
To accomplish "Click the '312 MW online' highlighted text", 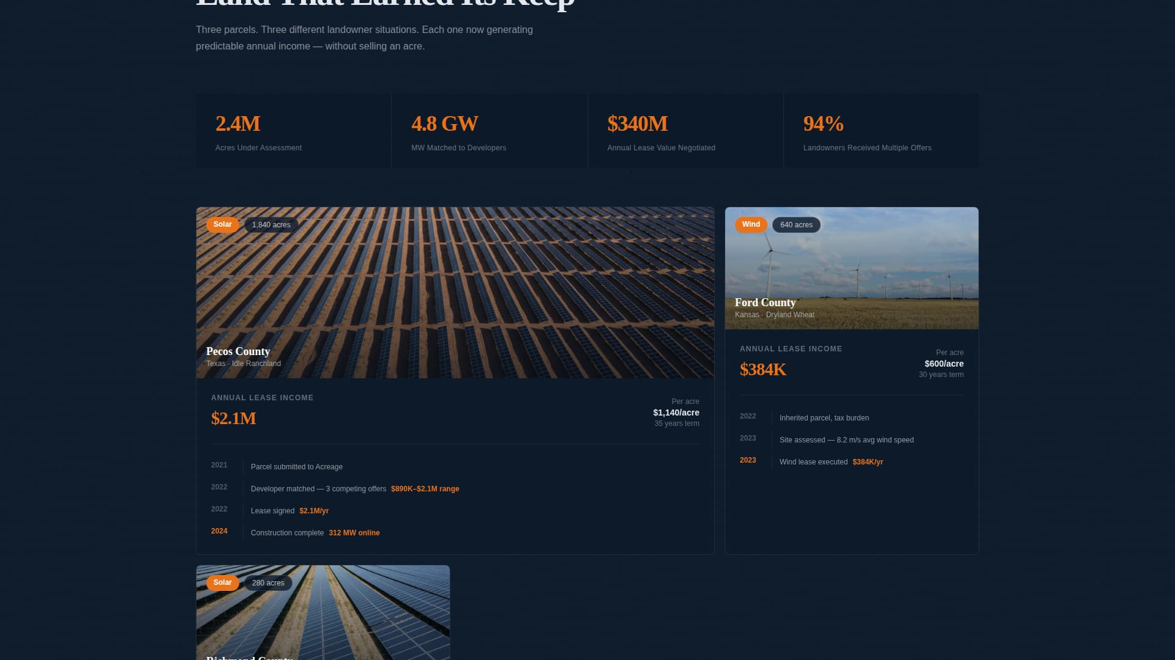I will pyautogui.click(x=354, y=532).
